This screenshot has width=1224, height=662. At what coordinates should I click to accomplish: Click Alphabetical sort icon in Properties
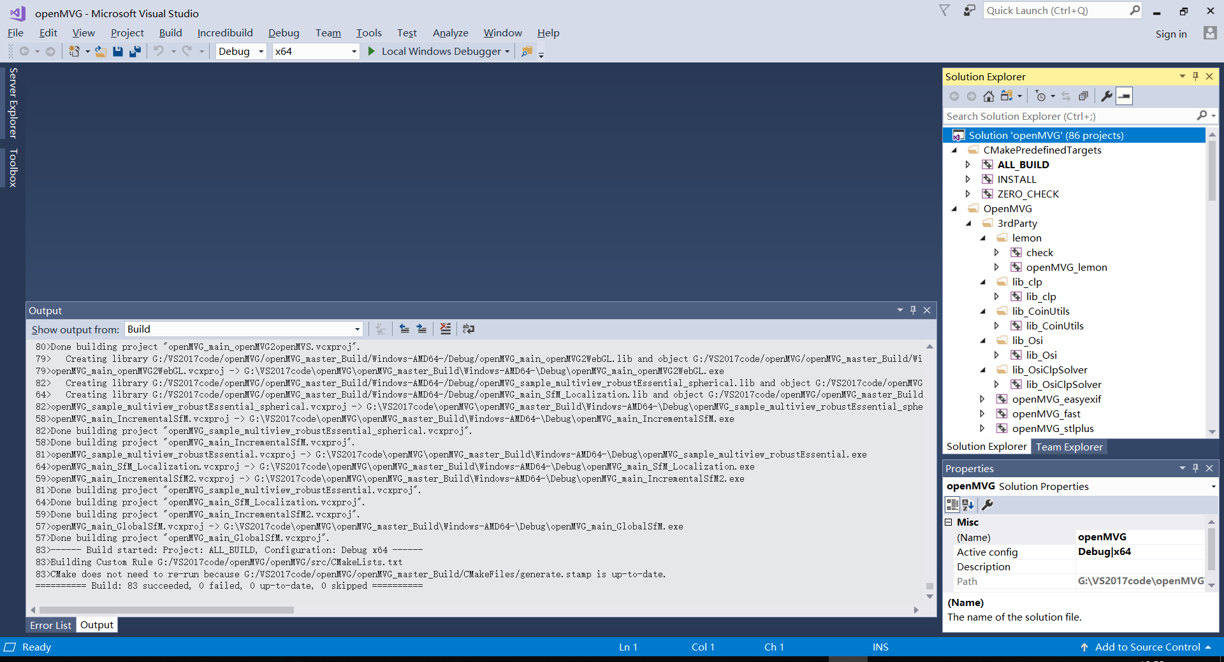[x=968, y=505]
